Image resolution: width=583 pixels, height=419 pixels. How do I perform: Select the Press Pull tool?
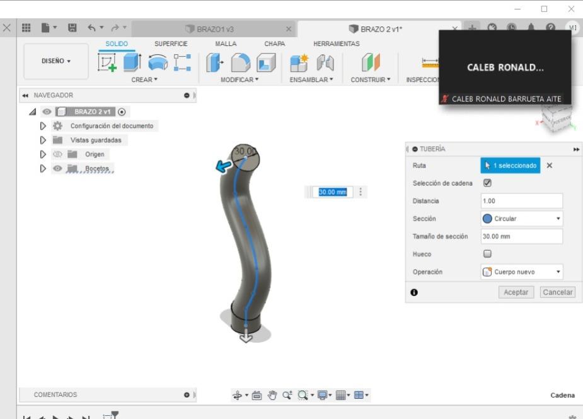tap(214, 62)
